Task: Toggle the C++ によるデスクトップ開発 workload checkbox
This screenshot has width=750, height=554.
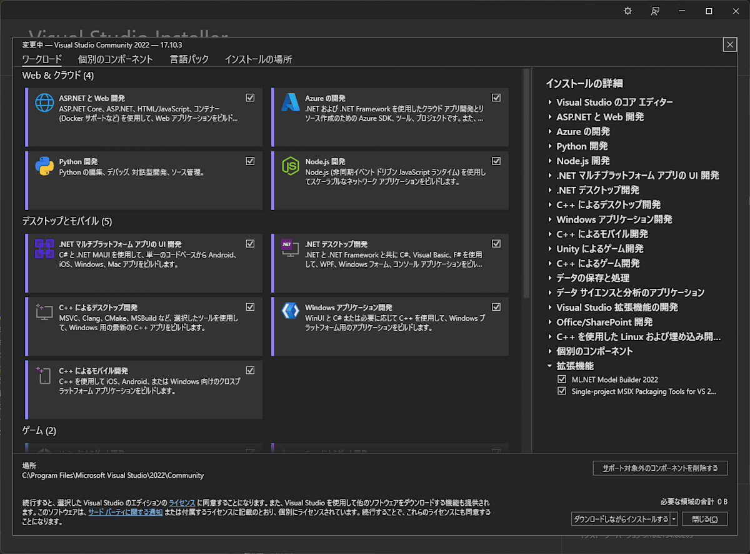Action: (250, 306)
